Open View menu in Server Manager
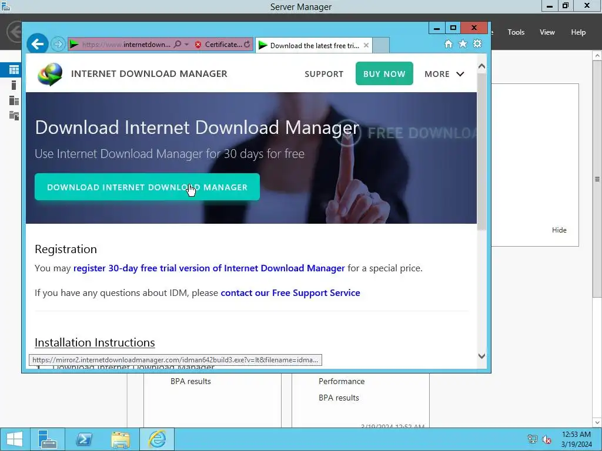Image resolution: width=602 pixels, height=451 pixels. (547, 32)
